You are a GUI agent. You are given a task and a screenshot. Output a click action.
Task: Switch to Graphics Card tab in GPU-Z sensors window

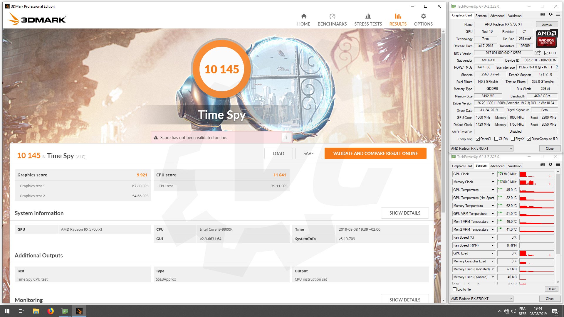click(x=462, y=166)
